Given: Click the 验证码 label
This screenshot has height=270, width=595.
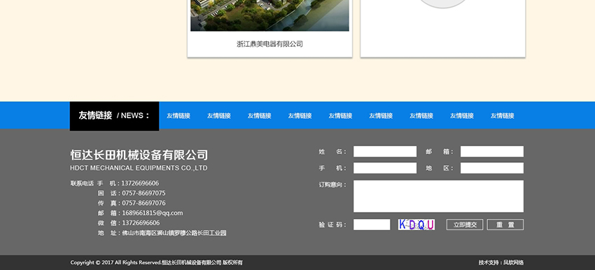Looking at the screenshot, I should pos(332,225).
